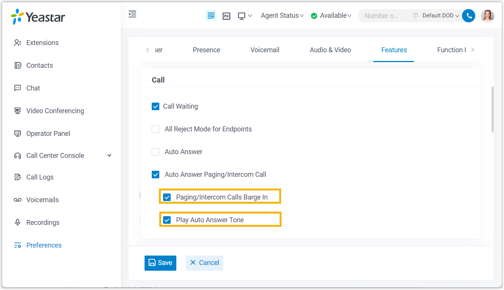Click the Call Logs icon
Screen dimensions: 504x290
[17, 177]
